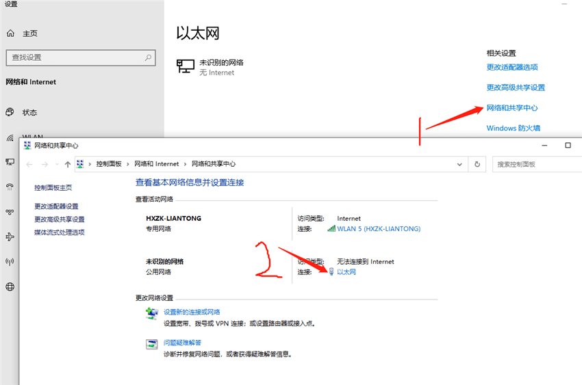This screenshot has height=385, width=582.
Task: Click 未识别的网络 in active networks list
Action: [164, 261]
